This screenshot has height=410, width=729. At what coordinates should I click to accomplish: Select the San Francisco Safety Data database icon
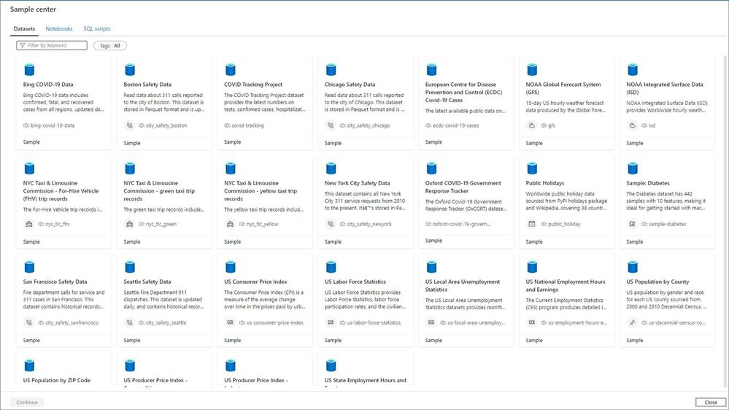pyautogui.click(x=29, y=267)
